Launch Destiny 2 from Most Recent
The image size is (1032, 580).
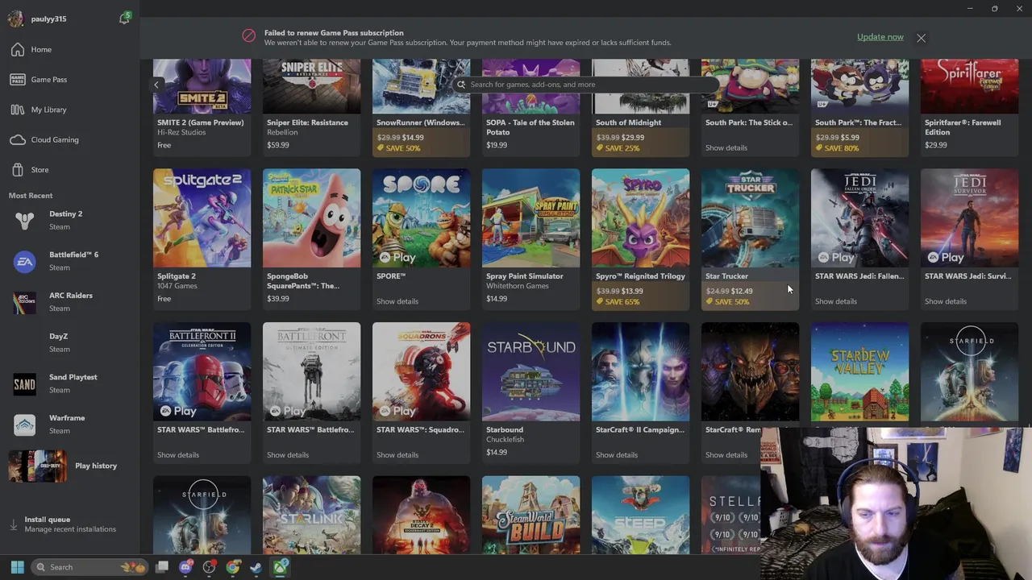click(70, 220)
